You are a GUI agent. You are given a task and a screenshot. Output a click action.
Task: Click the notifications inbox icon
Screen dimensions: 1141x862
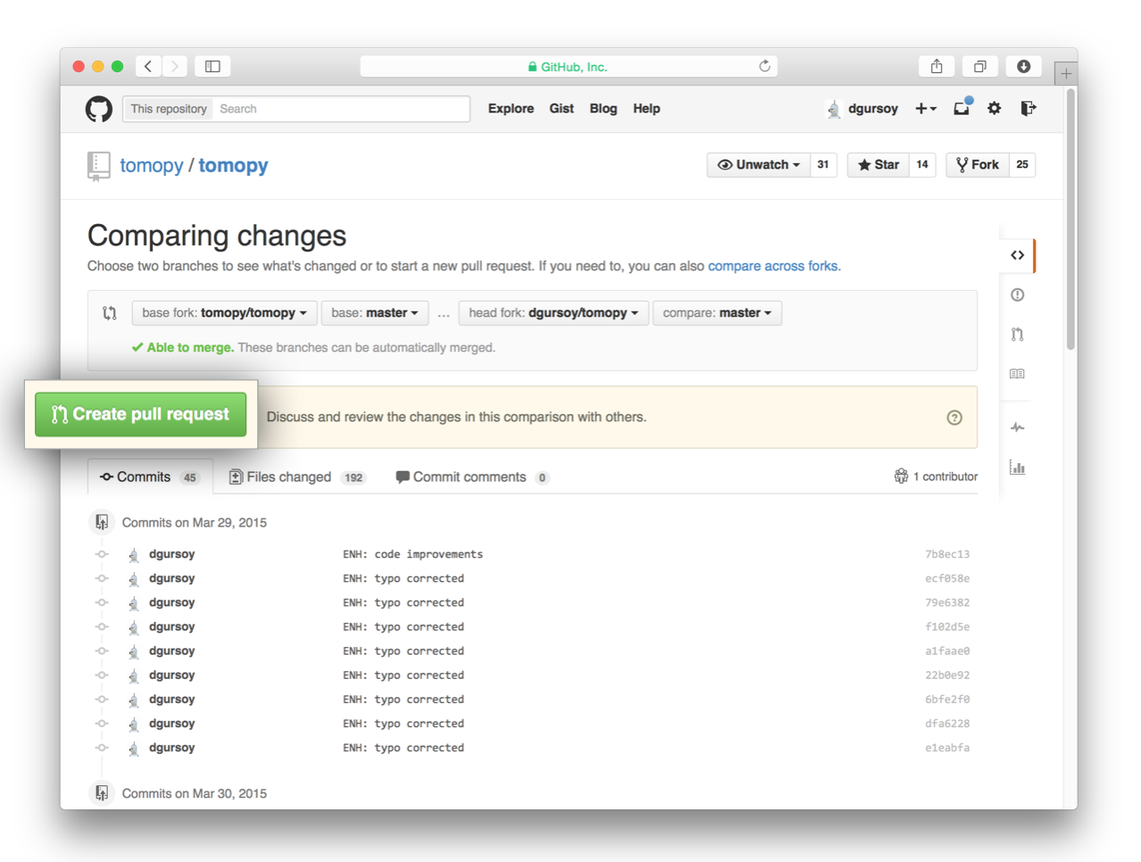tap(962, 108)
